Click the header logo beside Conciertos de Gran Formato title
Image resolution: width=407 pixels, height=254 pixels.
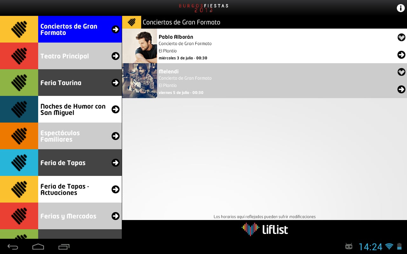[132, 22]
